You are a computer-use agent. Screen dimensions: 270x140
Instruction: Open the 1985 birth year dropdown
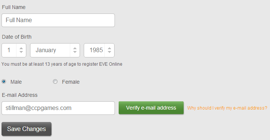point(99,50)
